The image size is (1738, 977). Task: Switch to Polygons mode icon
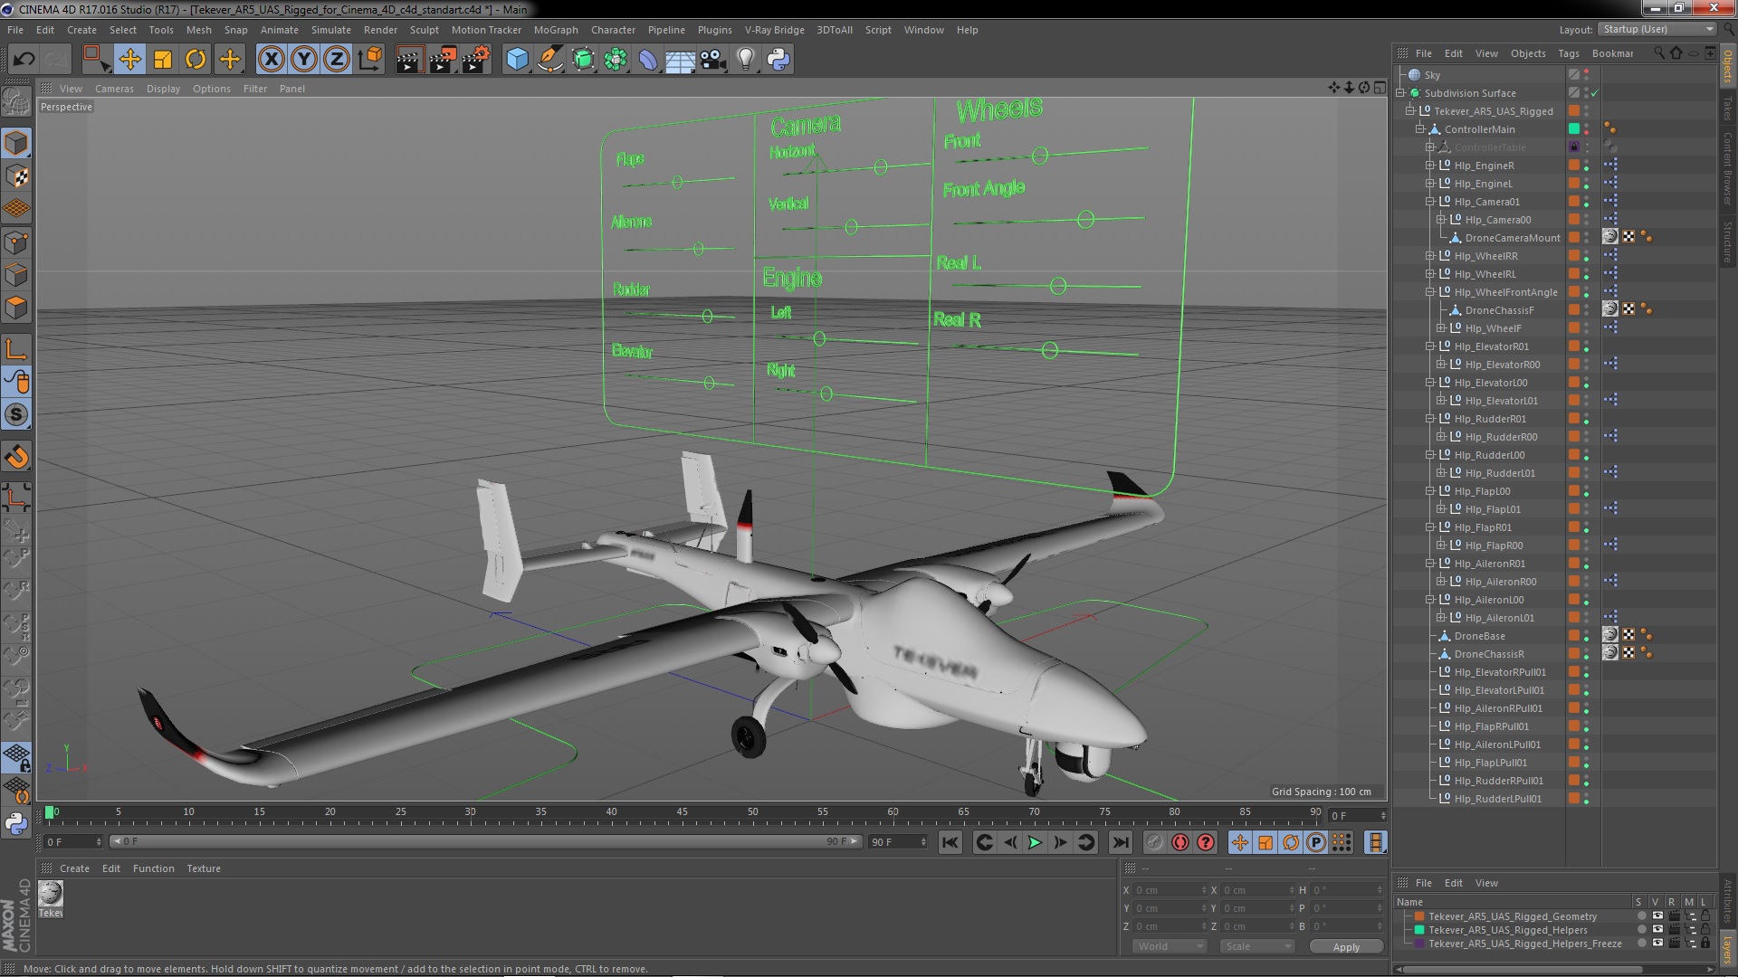coord(16,308)
